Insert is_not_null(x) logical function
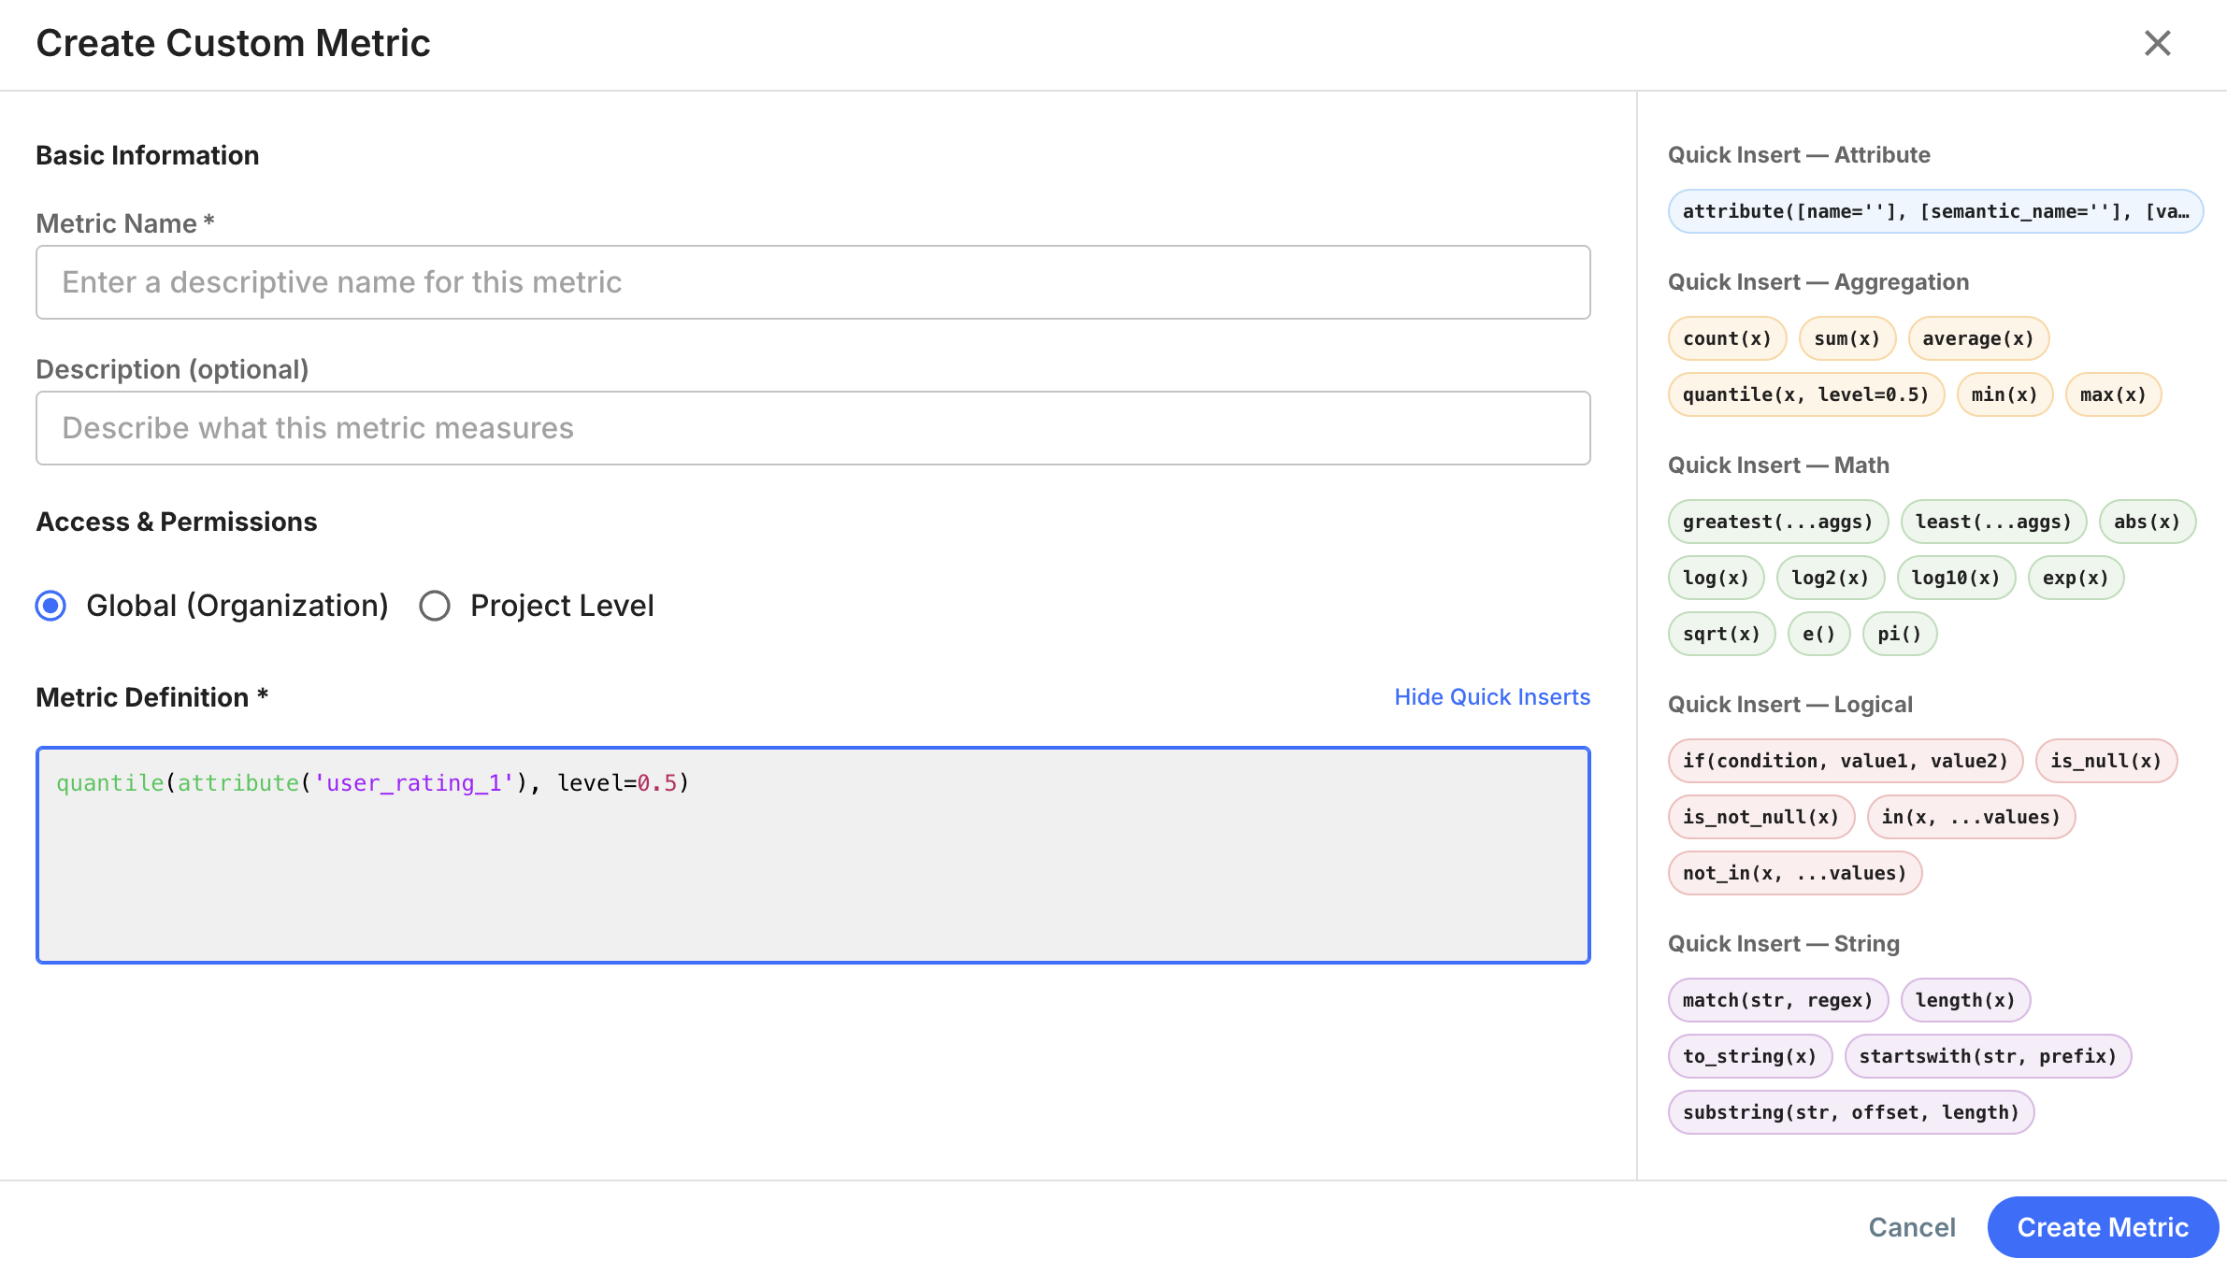The height and width of the screenshot is (1273, 2227). click(x=1760, y=817)
